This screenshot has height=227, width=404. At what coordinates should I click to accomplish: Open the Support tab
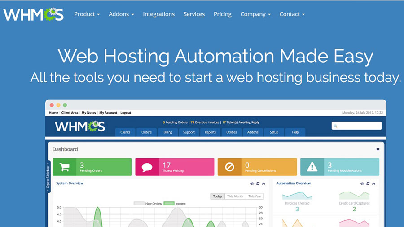189,132
